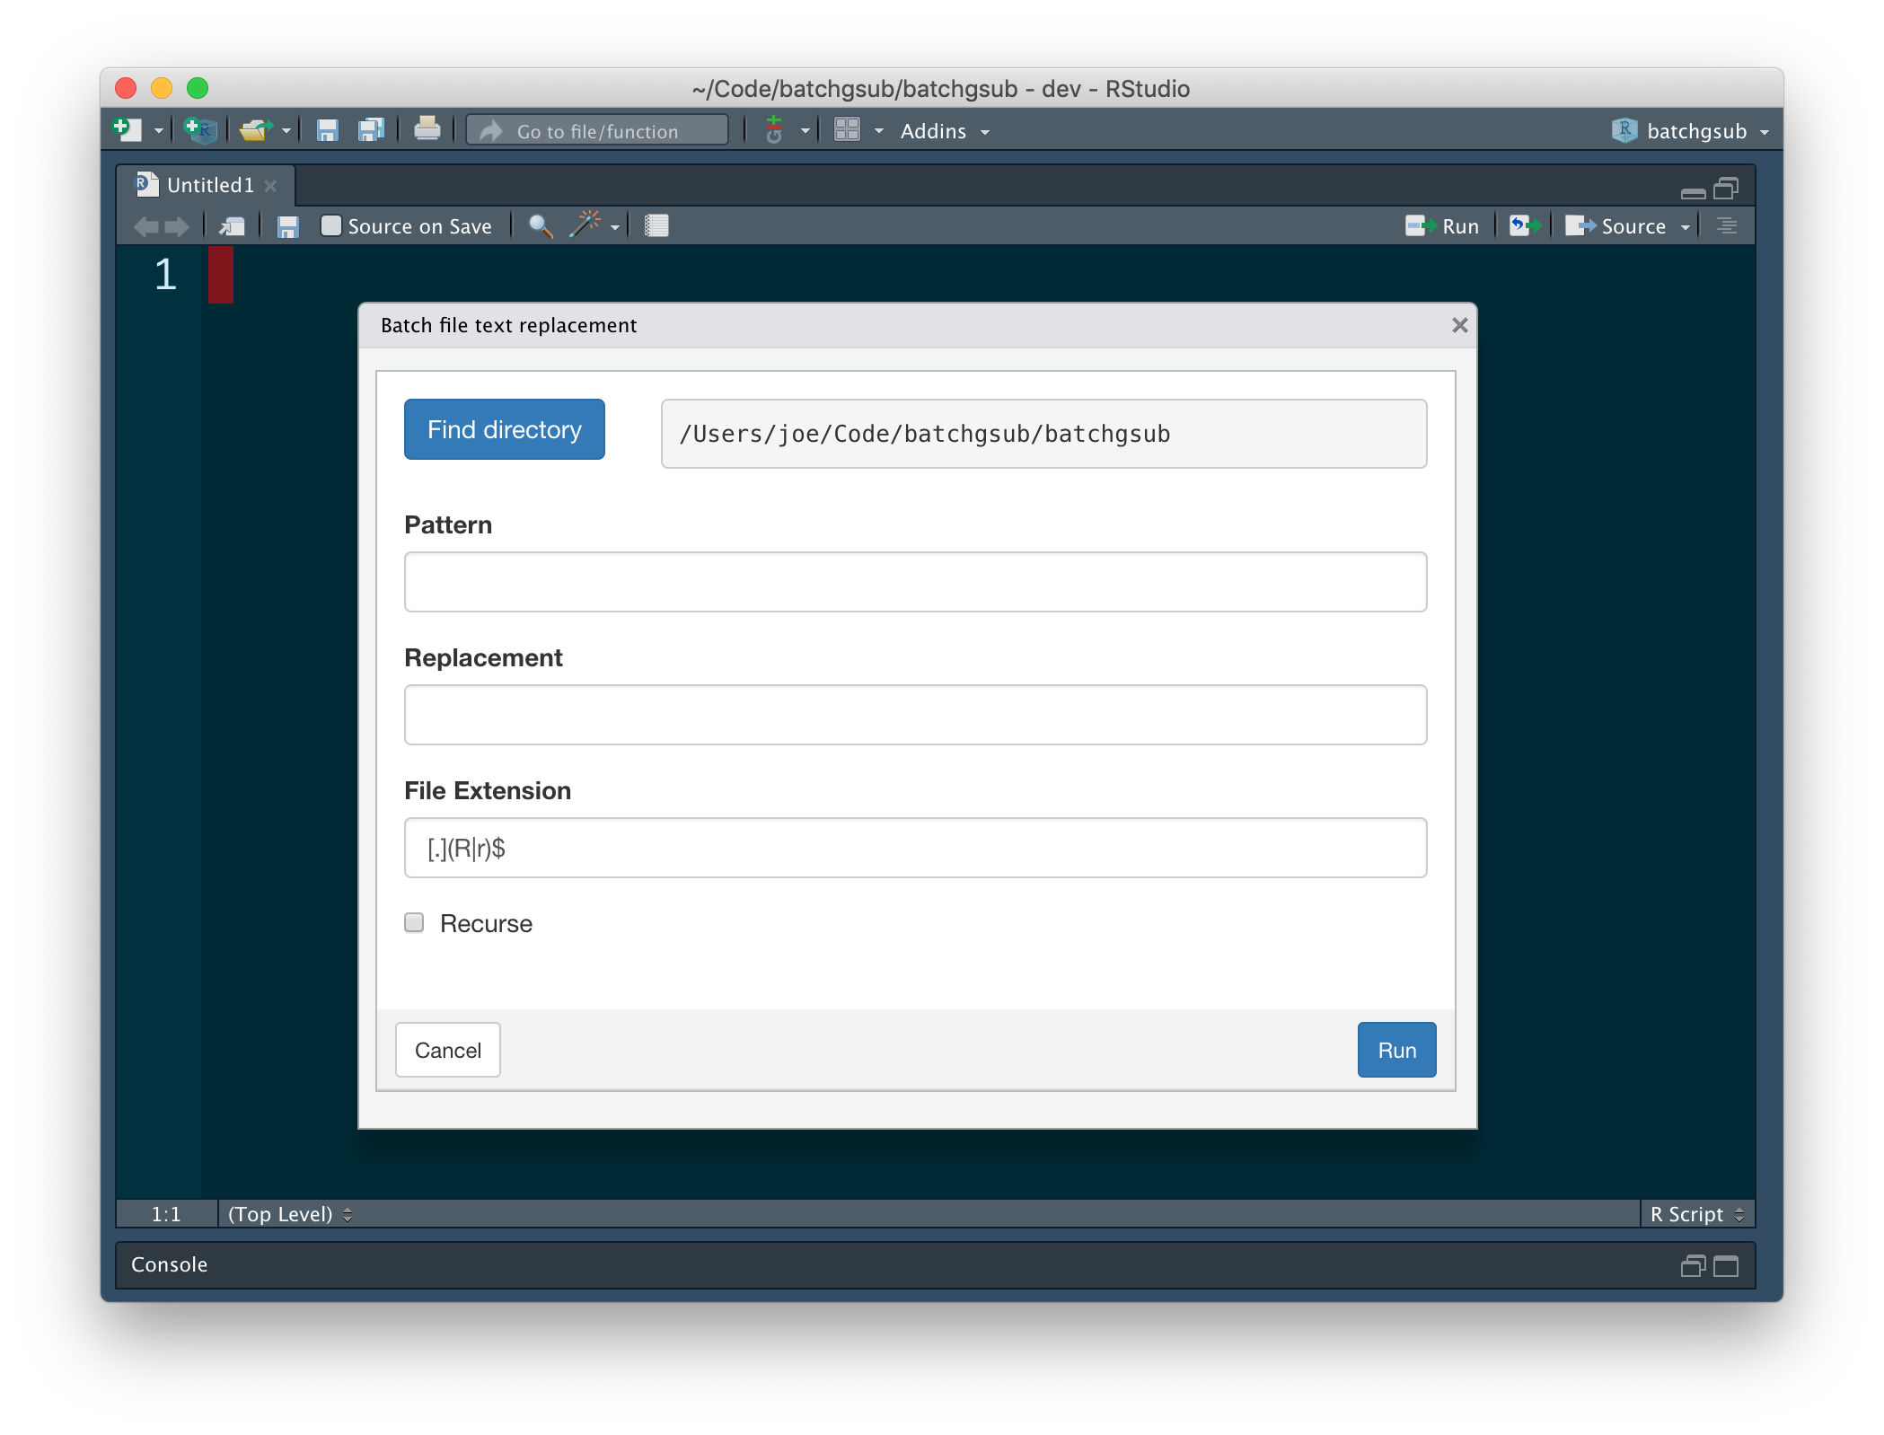This screenshot has height=1435, width=1884.
Task: Click the Save All documents icon
Action: (371, 130)
